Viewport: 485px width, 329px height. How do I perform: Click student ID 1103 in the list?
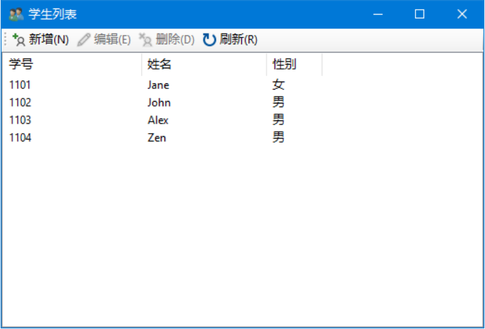tap(20, 120)
